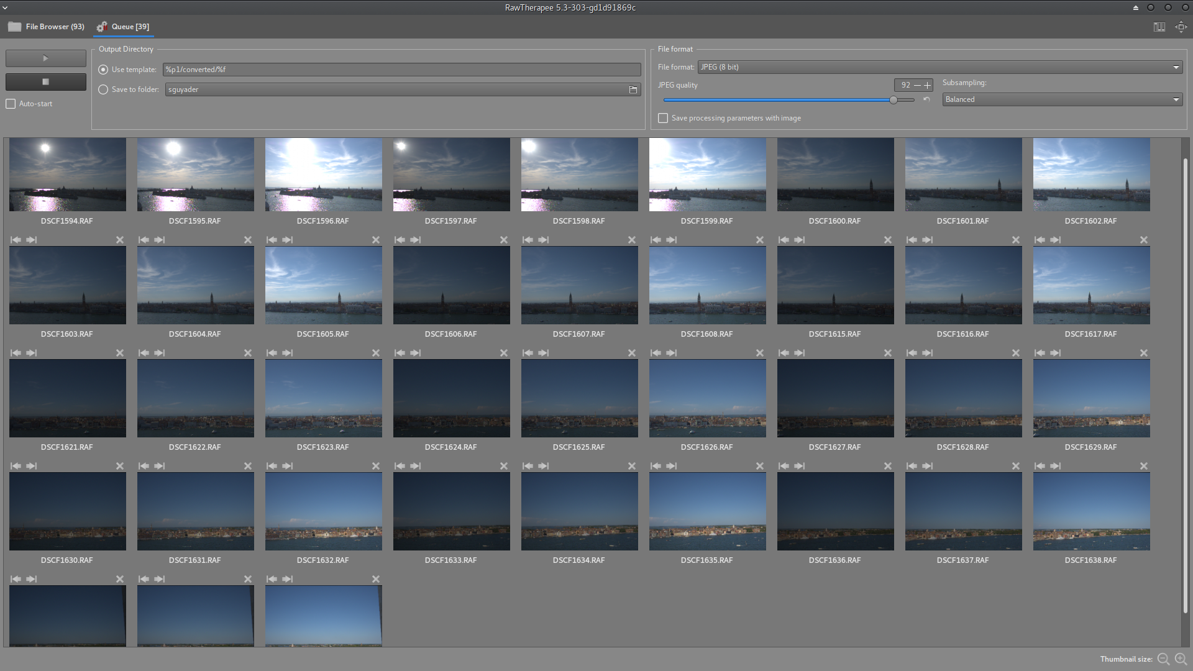Enable Save processing parameters with image
This screenshot has height=671, width=1193.
point(663,118)
